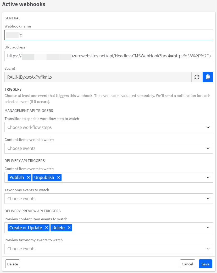Remove the Delete preview trigger tag
The height and width of the screenshot is (273, 217).
click(69, 227)
